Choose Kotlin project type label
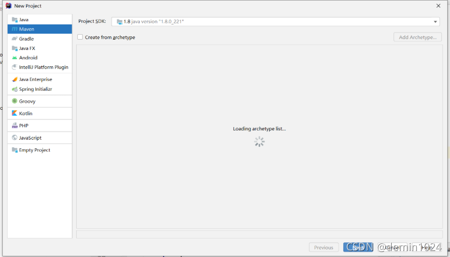This screenshot has height=257, width=450. point(26,113)
